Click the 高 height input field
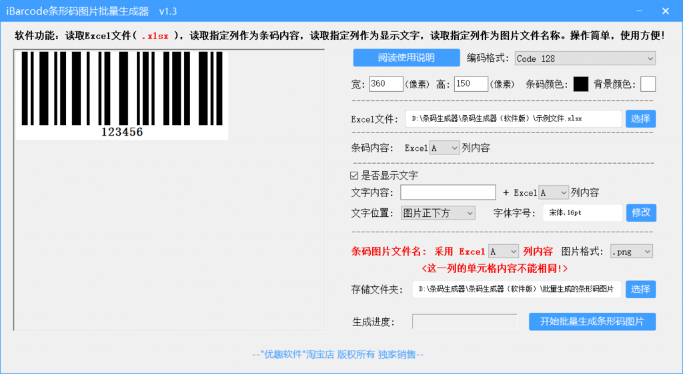683x374 pixels. click(471, 85)
